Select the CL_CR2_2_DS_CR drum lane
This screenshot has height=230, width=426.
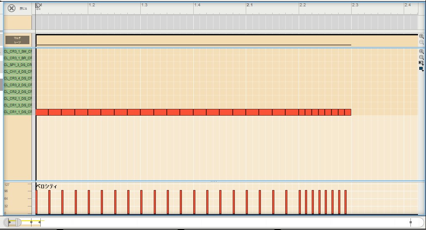(18, 92)
